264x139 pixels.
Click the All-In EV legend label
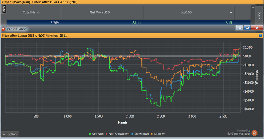(x=159, y=134)
